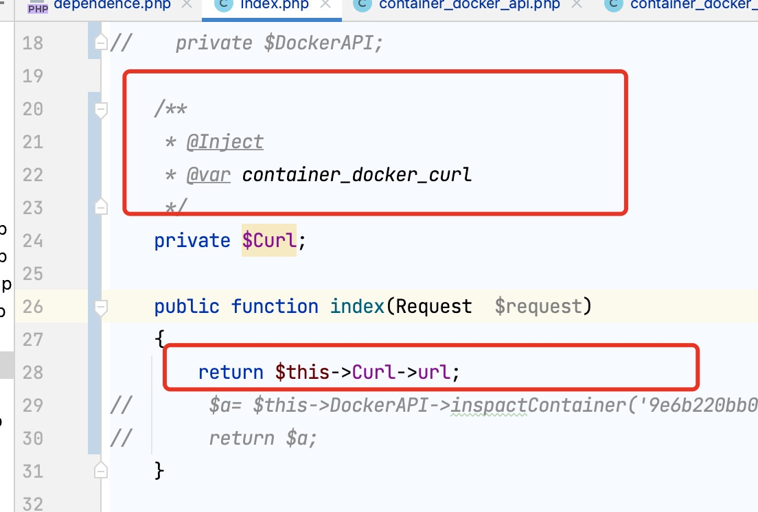Screen dimensions: 758x512
Task: Click the @var tag in doc comment
Action: click(x=208, y=175)
